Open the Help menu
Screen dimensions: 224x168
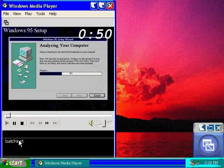(x=53, y=14)
